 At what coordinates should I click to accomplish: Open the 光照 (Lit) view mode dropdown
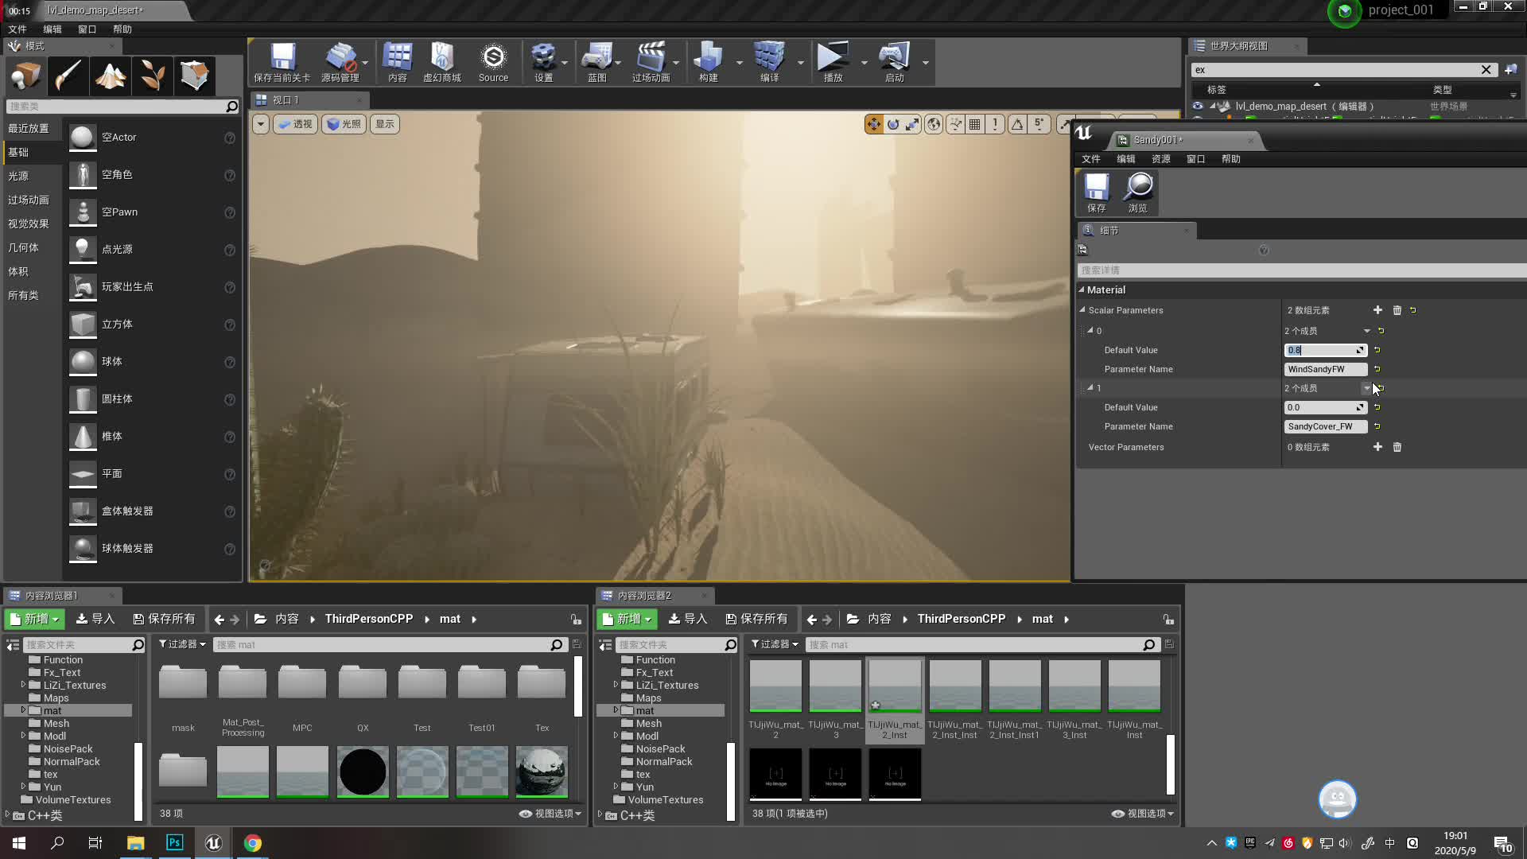(x=344, y=124)
